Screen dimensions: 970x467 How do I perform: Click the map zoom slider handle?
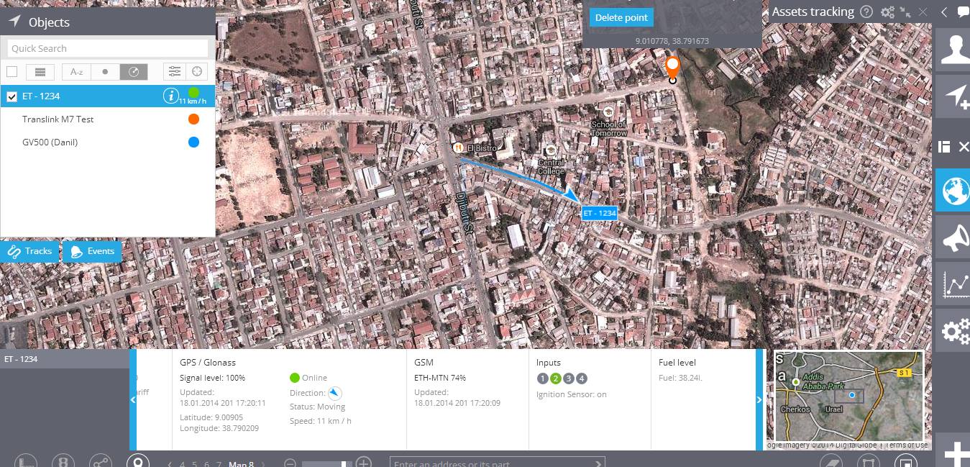[x=344, y=464]
